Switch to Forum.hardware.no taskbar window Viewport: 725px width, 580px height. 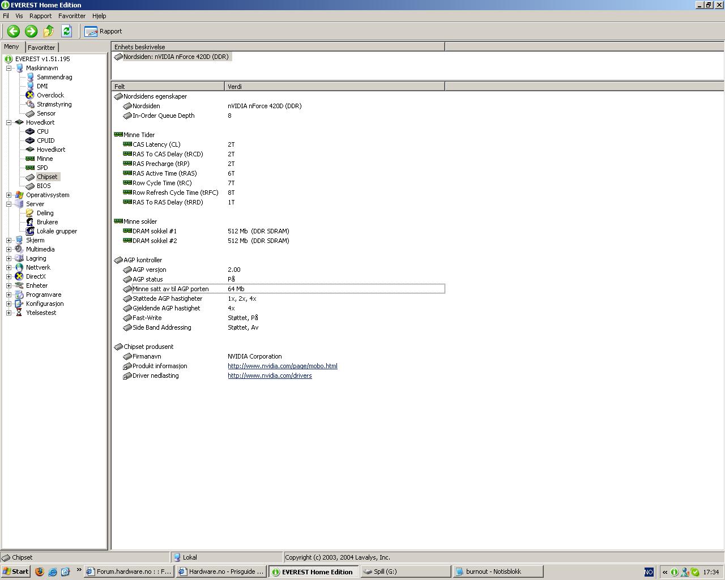click(129, 572)
